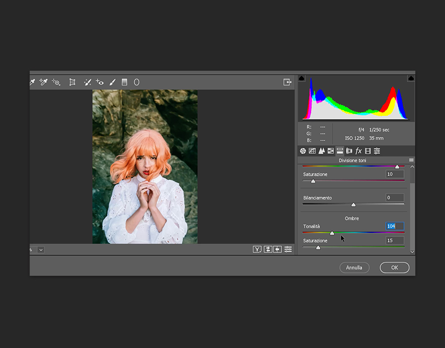Select the Graduated Filter tool
This screenshot has width=445, height=348.
(x=124, y=82)
